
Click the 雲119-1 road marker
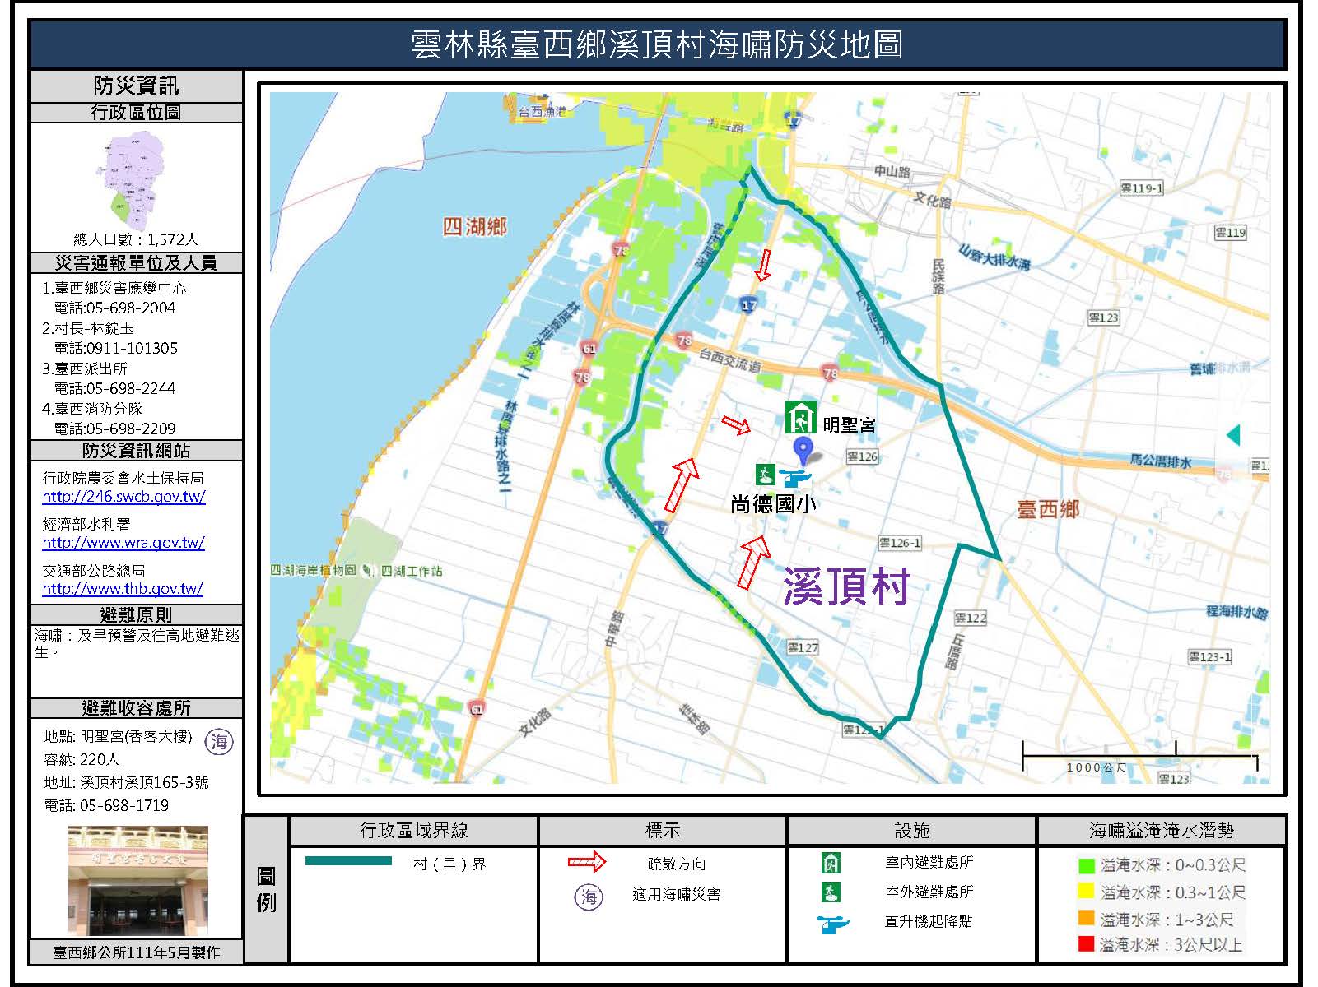[1142, 188]
